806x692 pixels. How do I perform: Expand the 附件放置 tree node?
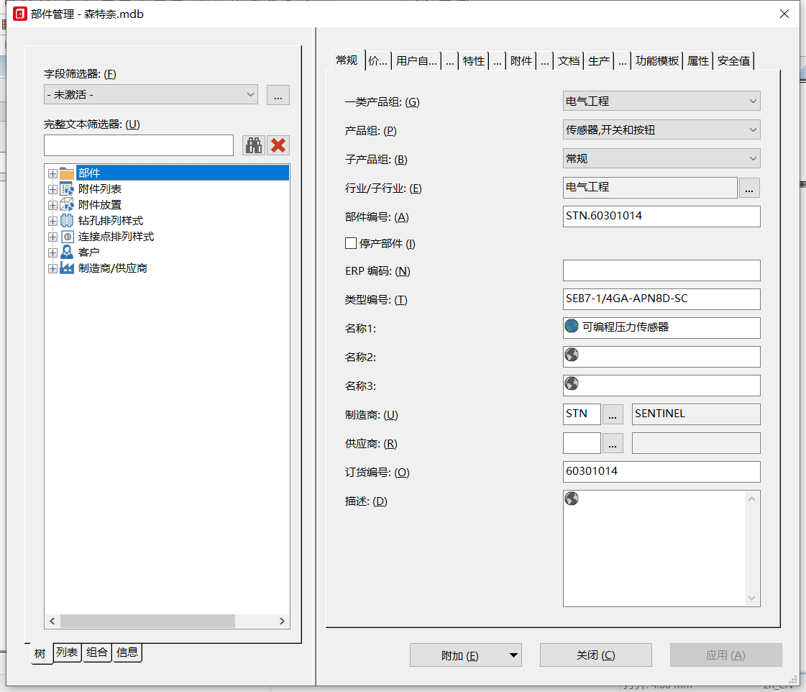[52, 205]
